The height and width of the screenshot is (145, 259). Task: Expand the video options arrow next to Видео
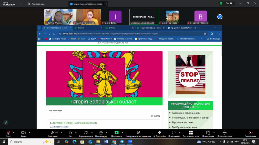pyautogui.click(x=29, y=132)
